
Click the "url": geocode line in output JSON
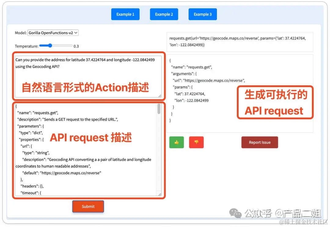coord(209,81)
